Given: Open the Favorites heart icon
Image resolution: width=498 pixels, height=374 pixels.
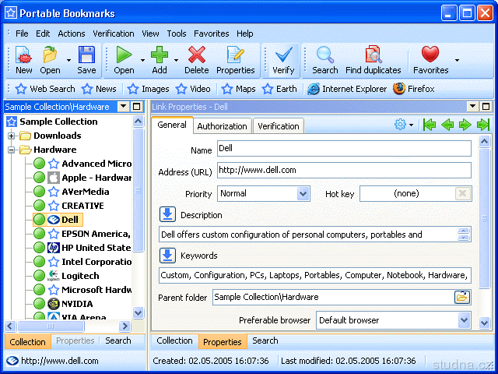Looking at the screenshot, I should coord(430,60).
